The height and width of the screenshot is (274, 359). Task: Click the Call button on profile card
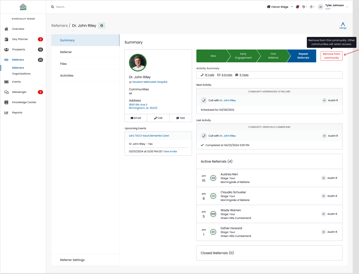158,118
